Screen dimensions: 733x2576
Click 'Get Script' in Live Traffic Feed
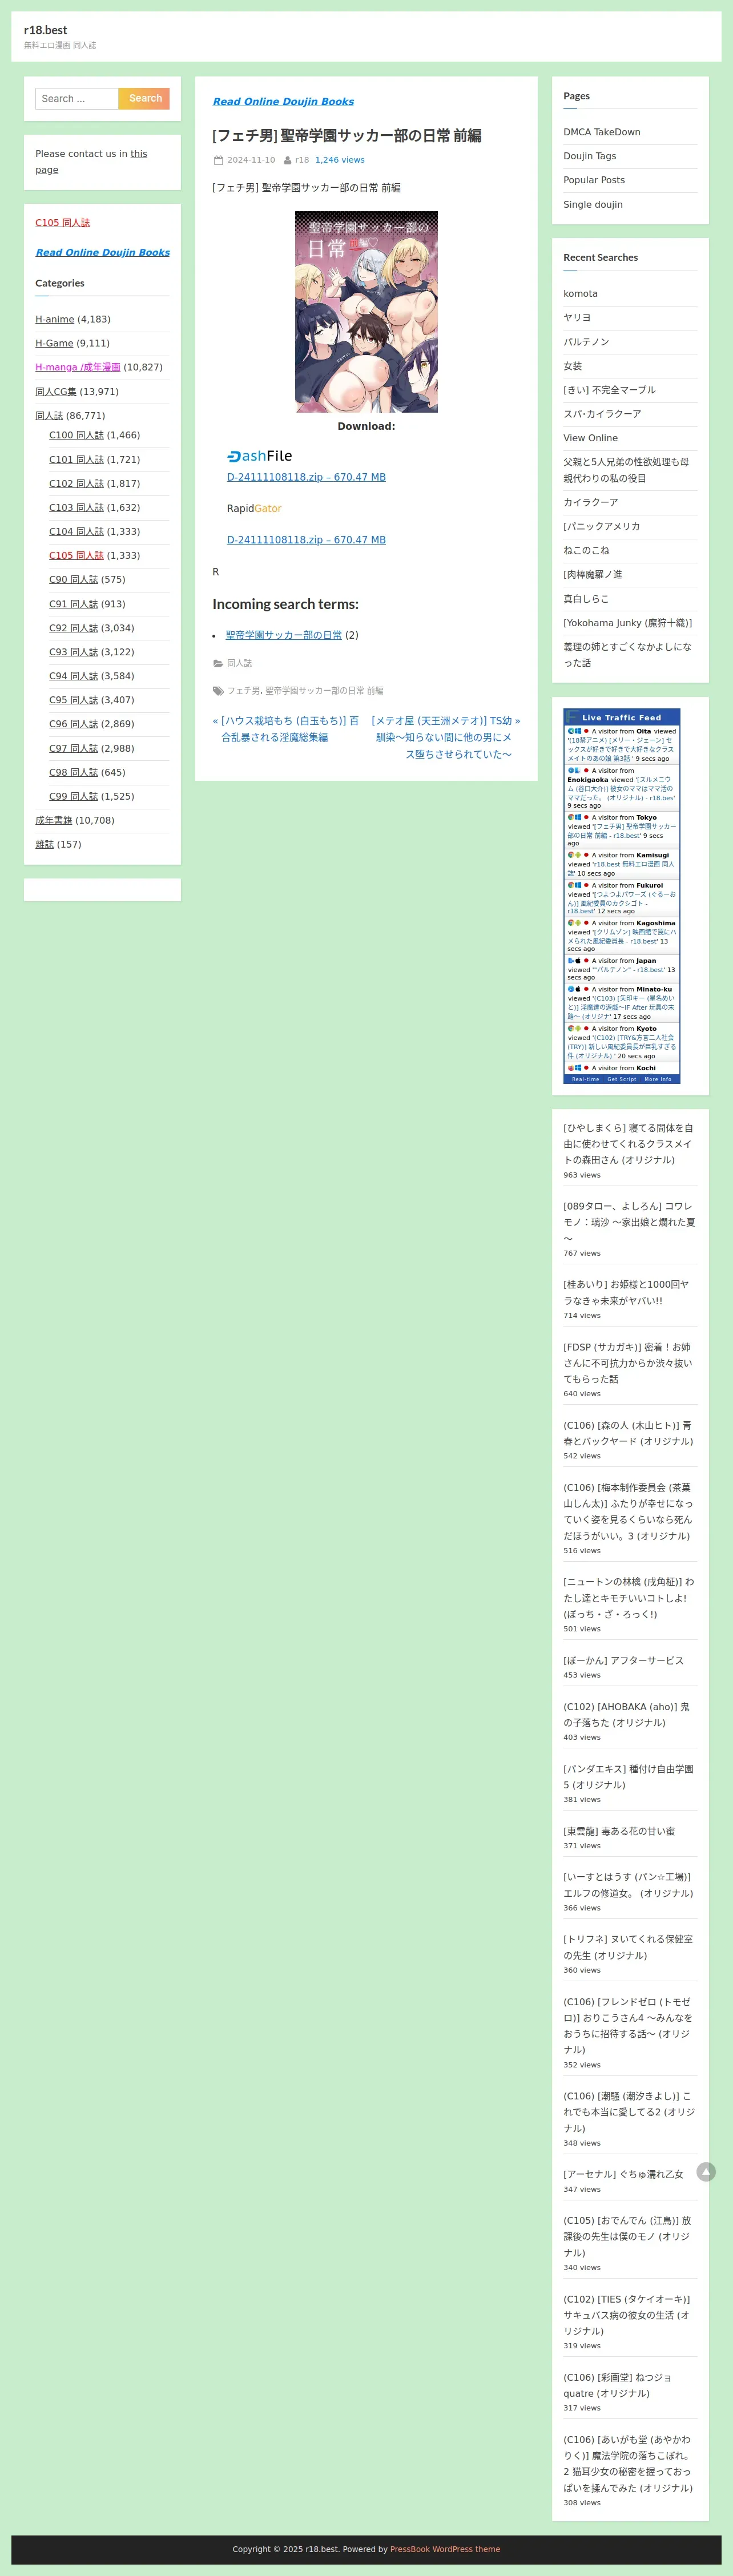[621, 1079]
